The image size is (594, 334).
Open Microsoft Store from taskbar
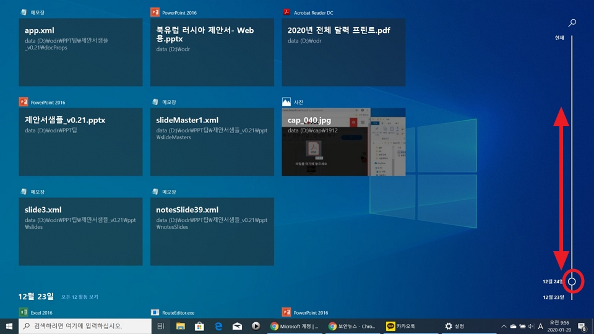click(x=199, y=326)
